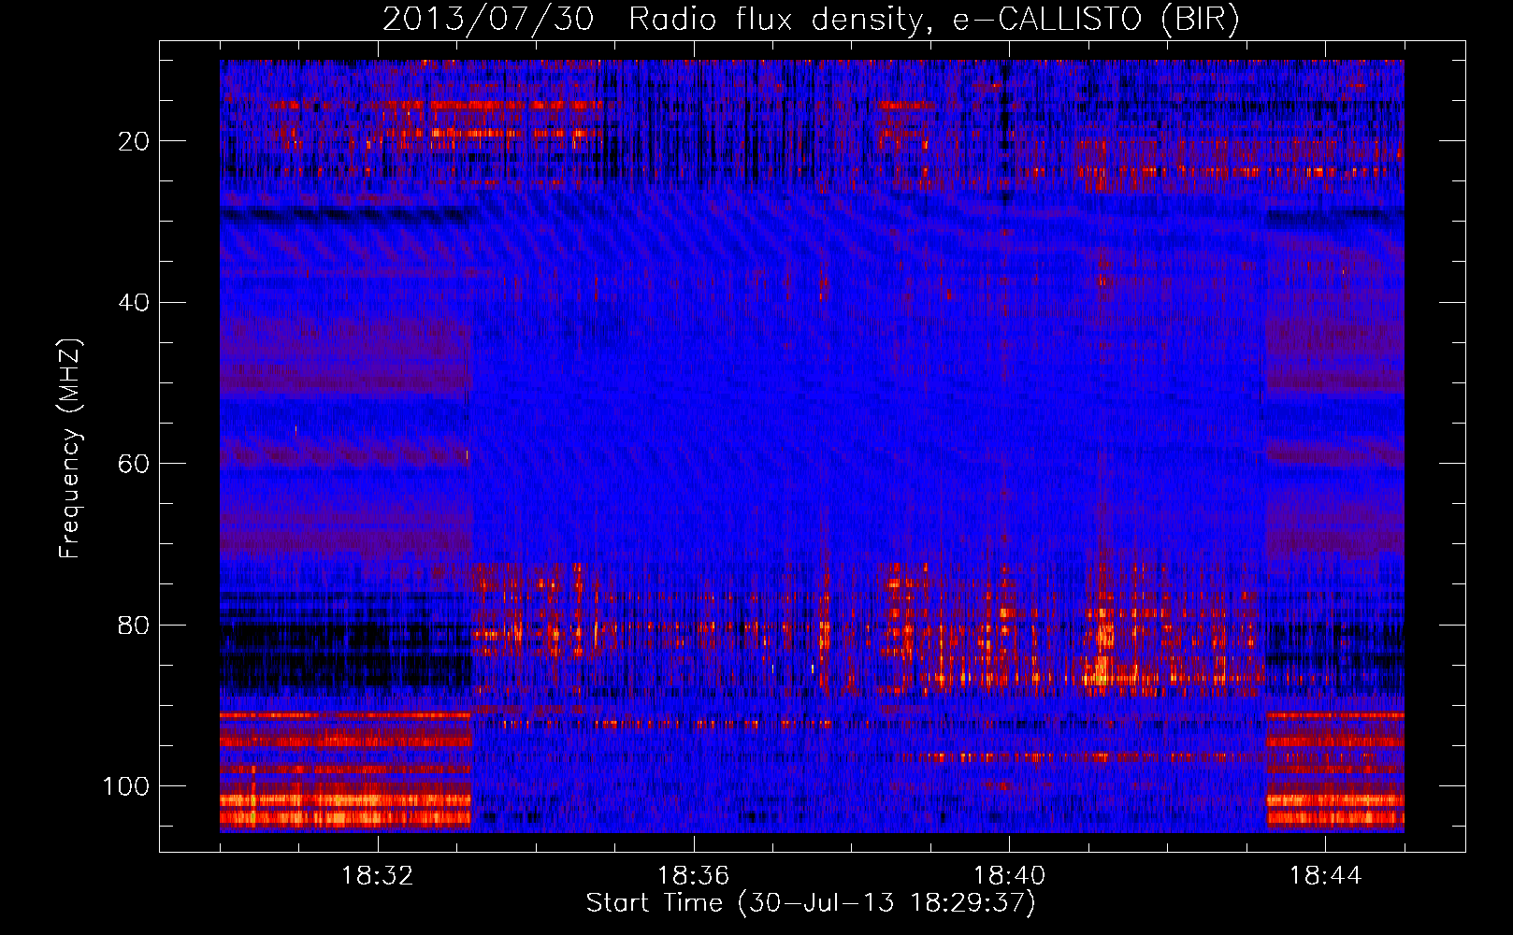This screenshot has width=1513, height=935.
Task: Click the 18:32 time axis label
Action: 377,876
